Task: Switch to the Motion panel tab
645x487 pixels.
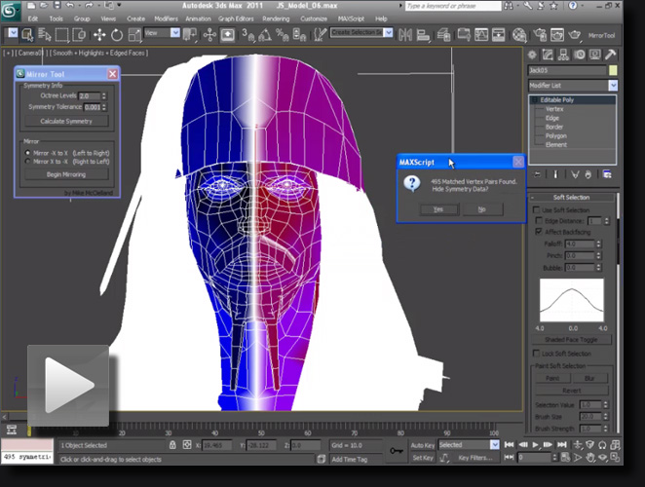Action: (x=580, y=55)
